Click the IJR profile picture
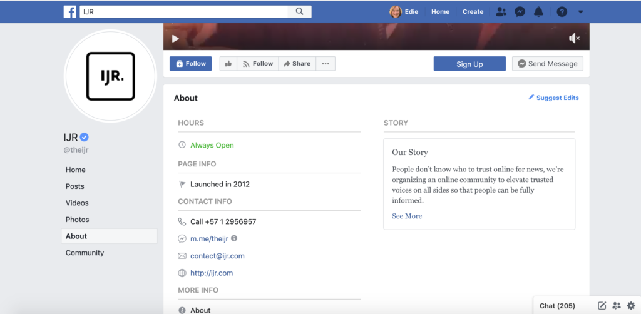Image resolution: width=641 pixels, height=314 pixels. pos(110,76)
